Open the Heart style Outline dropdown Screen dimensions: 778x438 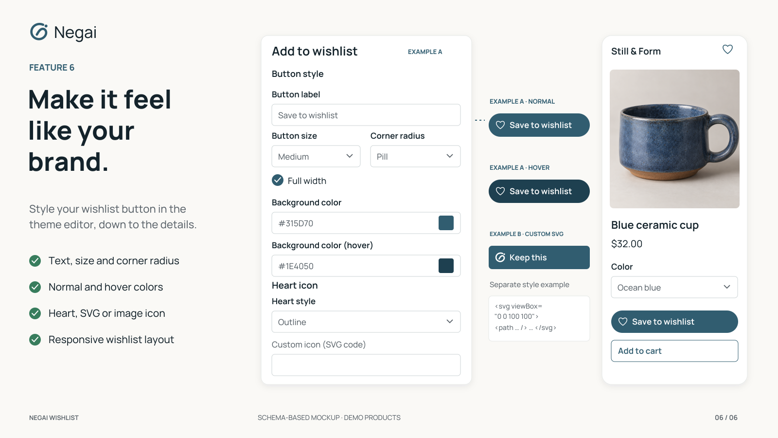366,322
